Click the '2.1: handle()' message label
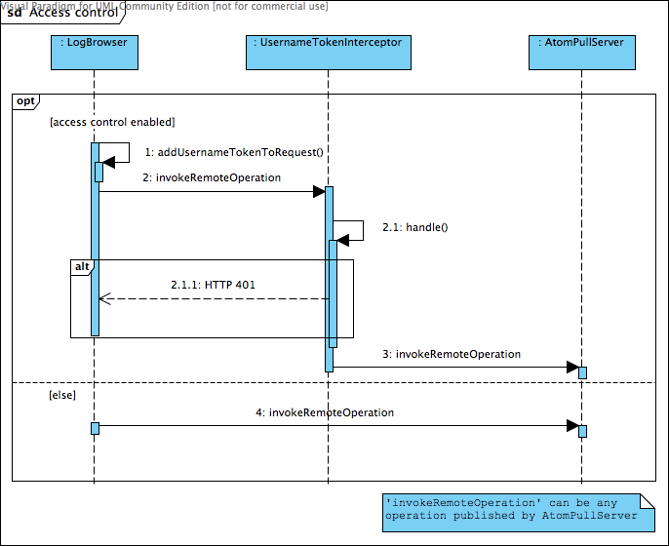The height and width of the screenshot is (546, 669). click(414, 227)
